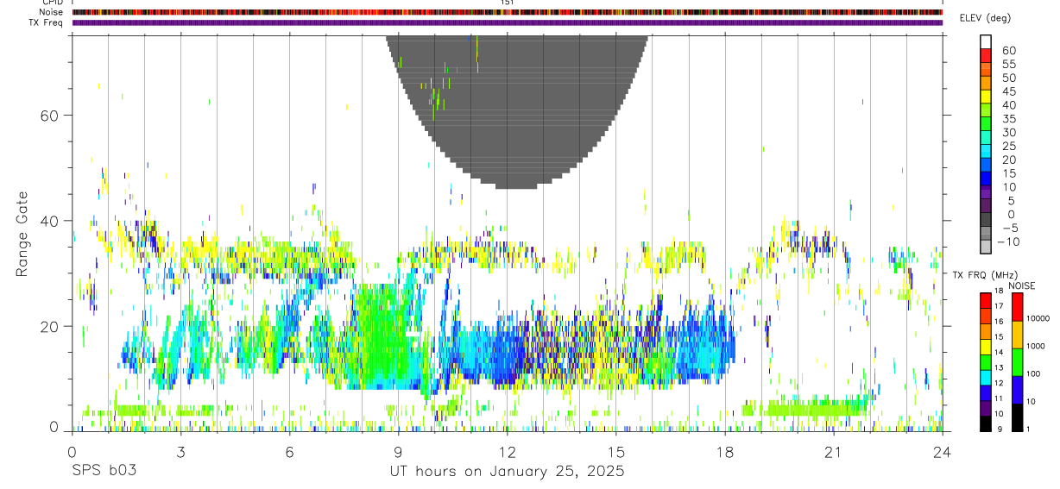Click the yellow swatch in the ELEV color bar
The height and width of the screenshot is (489, 1060).
(x=986, y=97)
